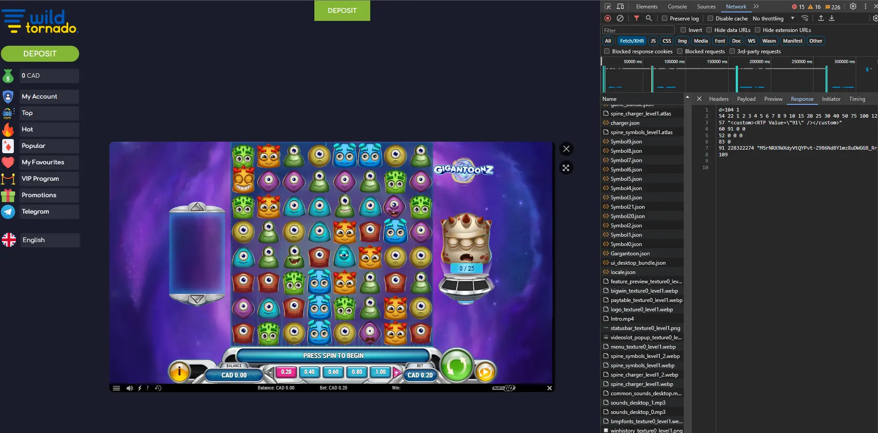878x433 pixels.
Task: Toggle the network filter funnel
Action: (637, 18)
